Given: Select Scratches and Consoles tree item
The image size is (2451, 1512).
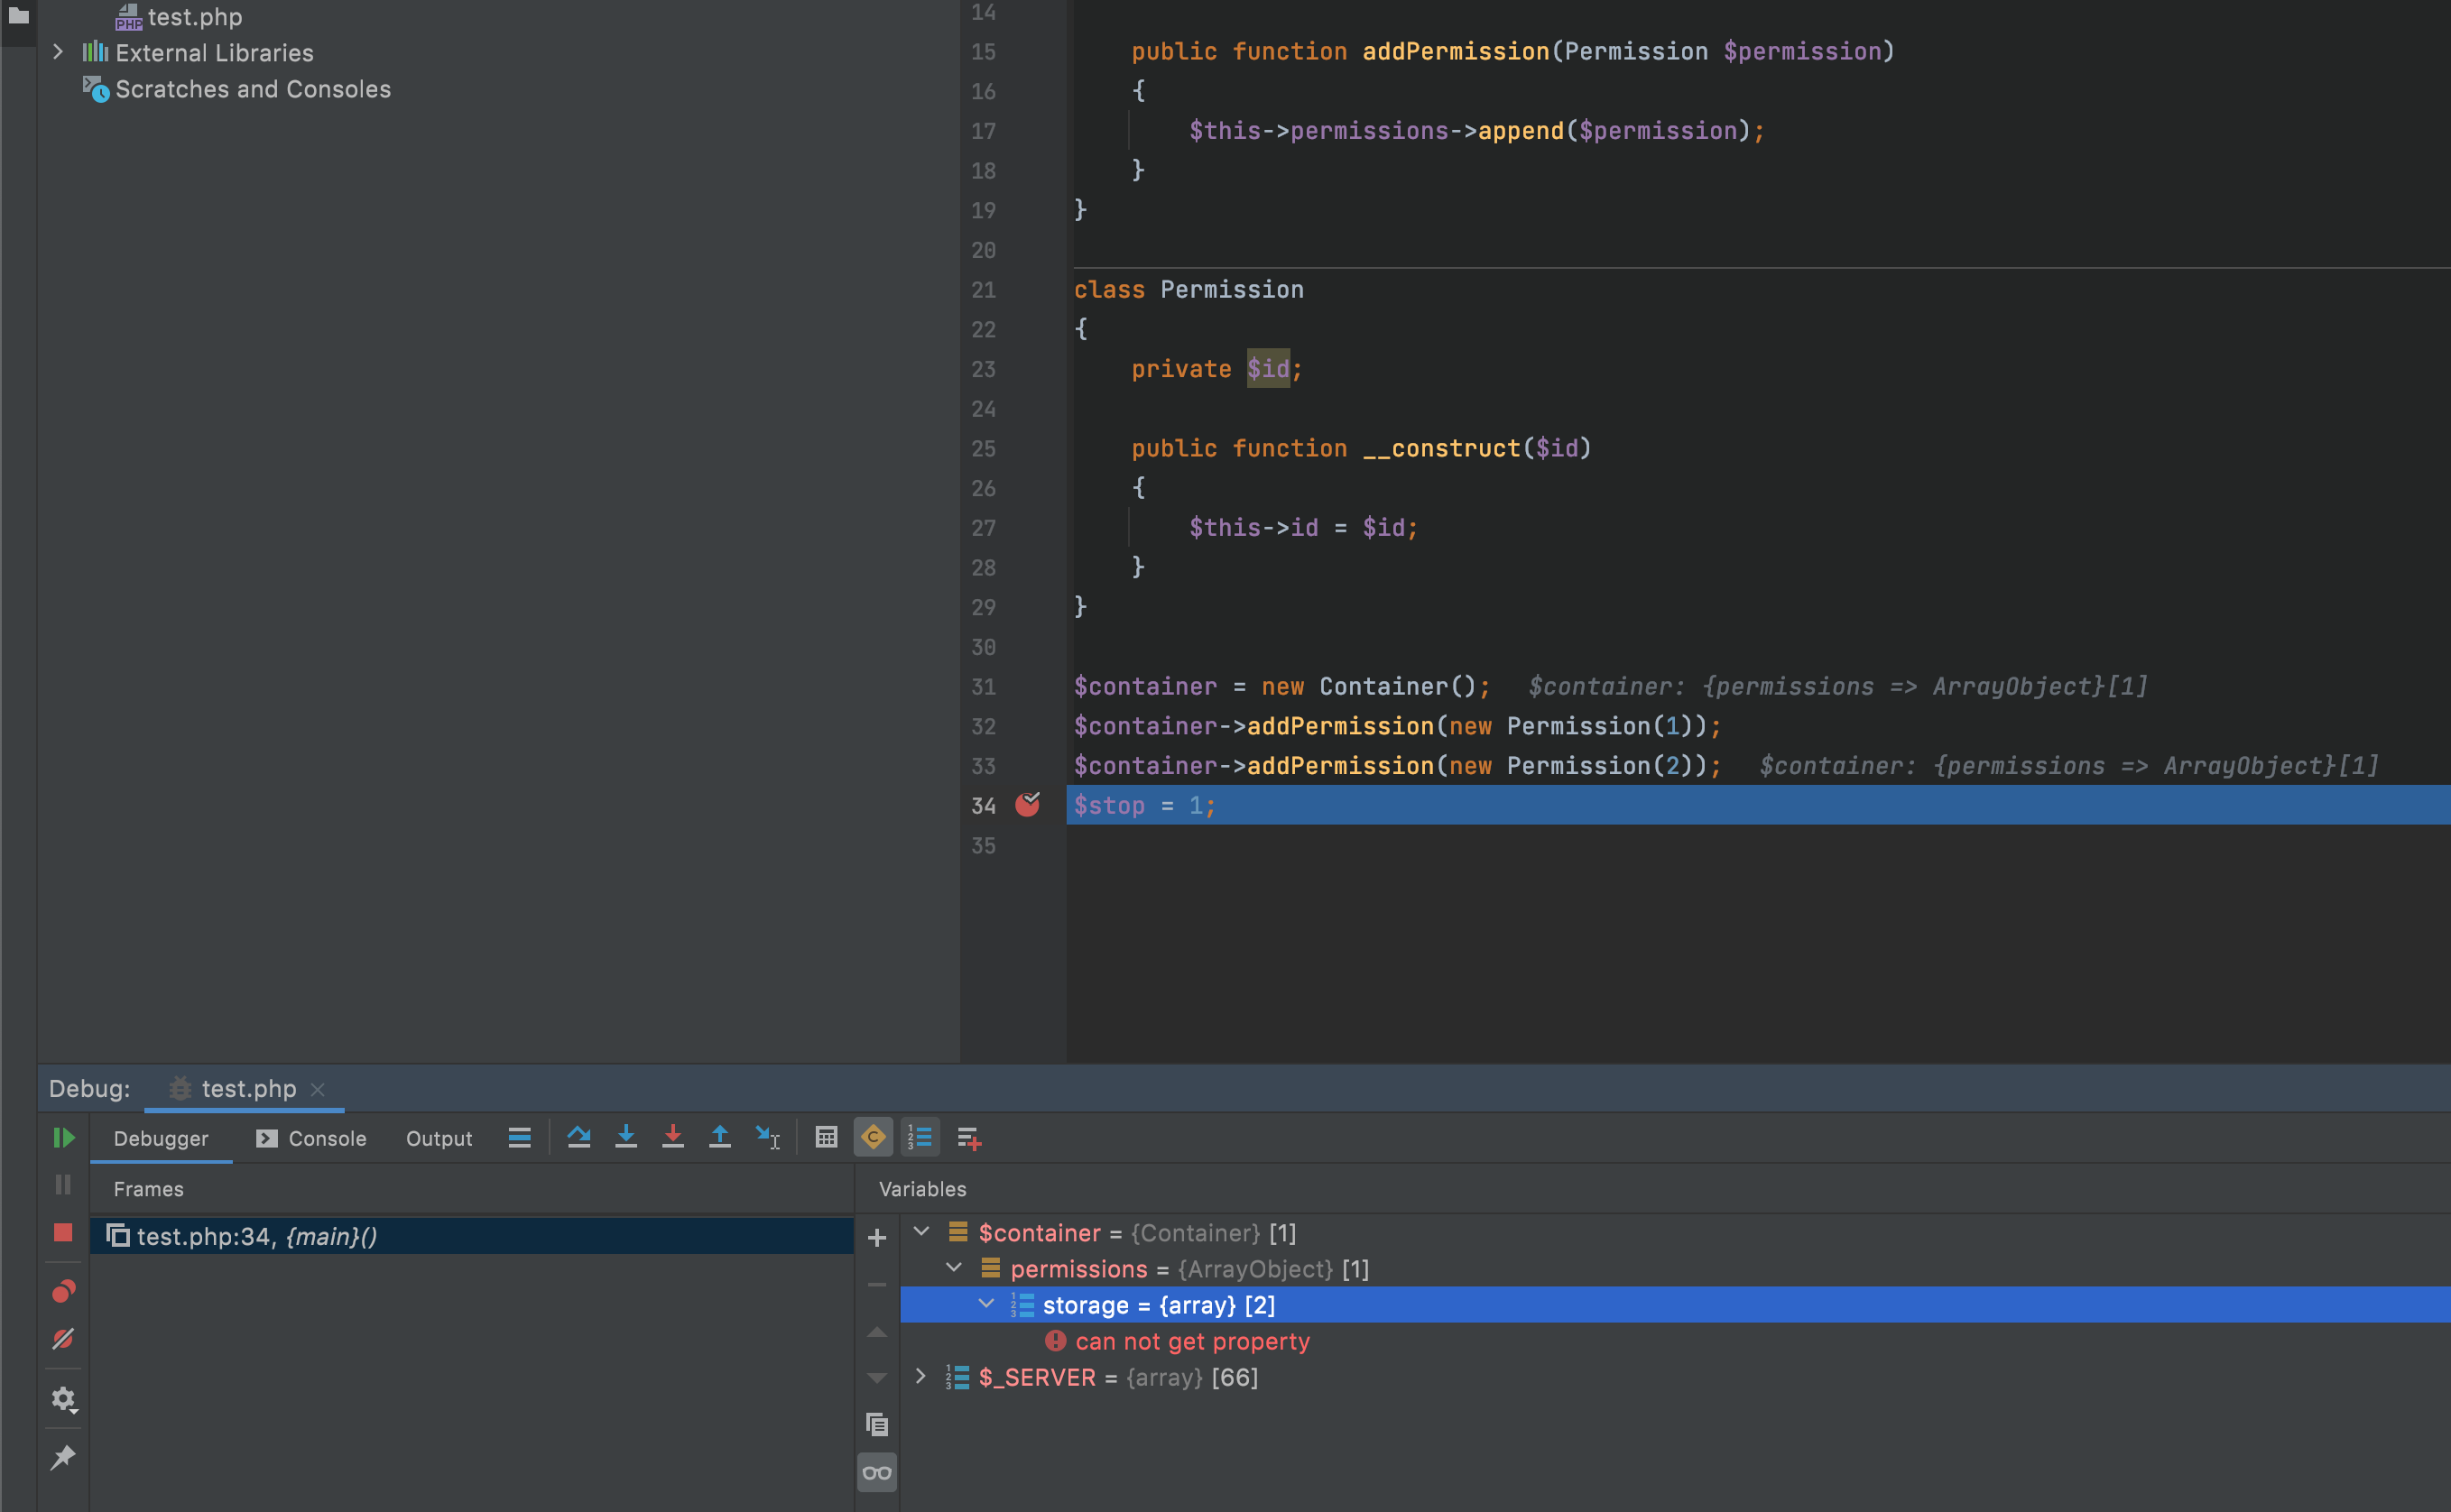Looking at the screenshot, I should click(x=253, y=89).
